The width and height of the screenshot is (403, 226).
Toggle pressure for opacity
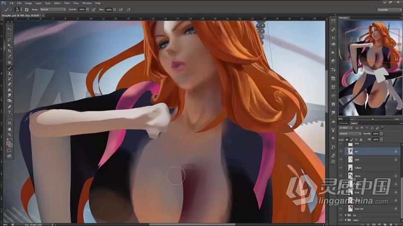point(94,10)
